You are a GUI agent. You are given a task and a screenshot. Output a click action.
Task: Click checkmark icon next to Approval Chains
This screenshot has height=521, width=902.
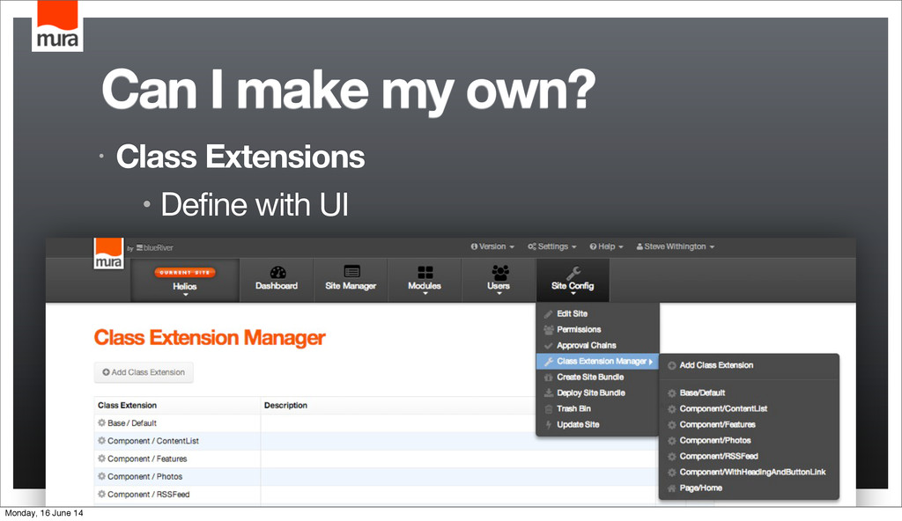pyautogui.click(x=549, y=346)
